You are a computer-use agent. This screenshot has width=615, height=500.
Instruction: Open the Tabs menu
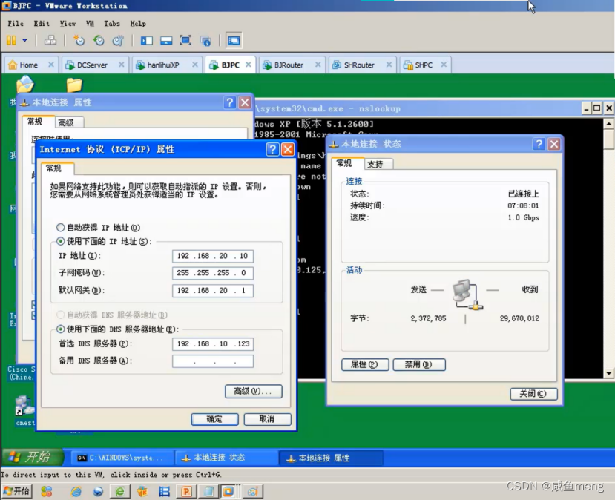click(x=112, y=24)
